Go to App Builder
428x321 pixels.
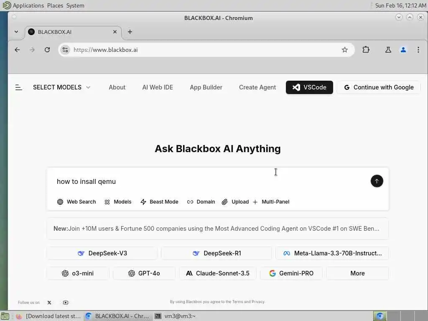click(206, 87)
